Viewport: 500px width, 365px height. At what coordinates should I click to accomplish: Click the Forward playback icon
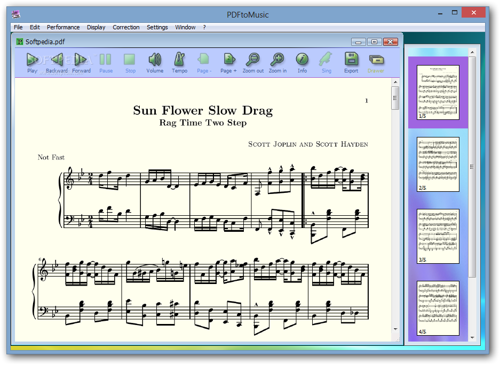[x=81, y=60]
